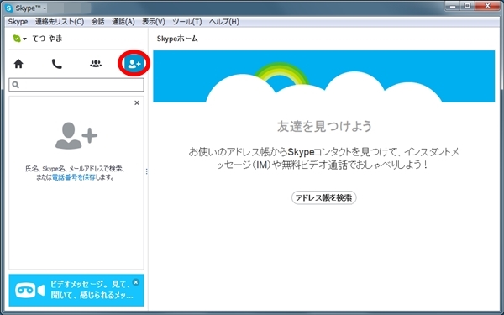Close the Skype window
504x315 pixels.
pyautogui.click(x=487, y=6)
